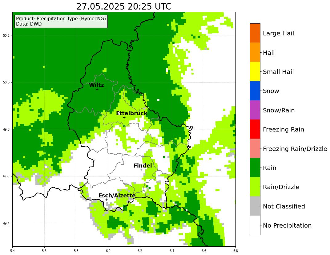Click the Esch/Alzette map label
Viewport: 330px width, 255px height.
pos(117,196)
